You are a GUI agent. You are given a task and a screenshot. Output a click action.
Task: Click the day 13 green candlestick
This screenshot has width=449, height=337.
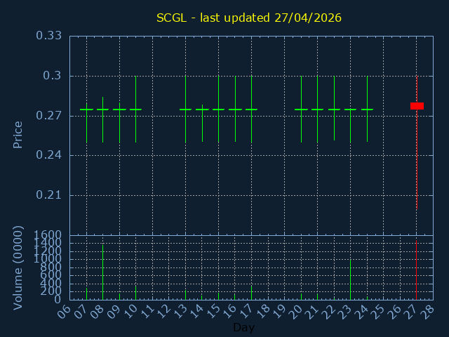(185, 110)
